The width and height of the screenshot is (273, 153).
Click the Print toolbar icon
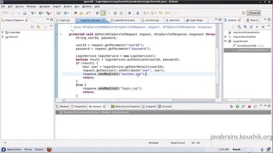click(x=25, y=13)
